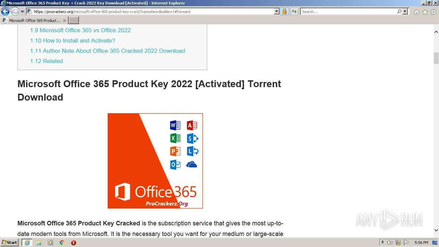Click the Lync icon in the Office image
This screenshot has width=439, height=247.
click(192, 151)
